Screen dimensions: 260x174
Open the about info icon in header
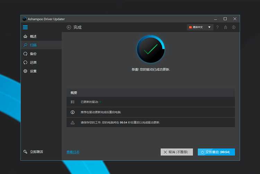233,27
